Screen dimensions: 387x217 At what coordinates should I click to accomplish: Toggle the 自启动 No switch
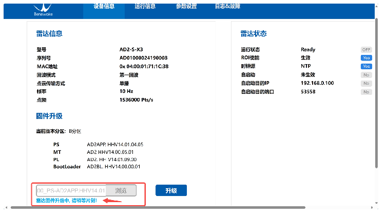(366, 75)
